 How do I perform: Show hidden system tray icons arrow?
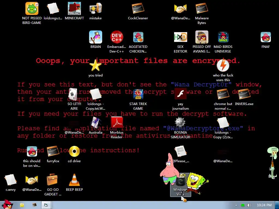(x=236, y=205)
